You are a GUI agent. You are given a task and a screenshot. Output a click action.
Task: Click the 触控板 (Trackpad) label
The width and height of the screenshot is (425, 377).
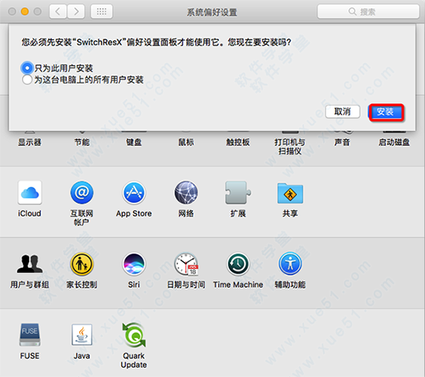point(238,142)
